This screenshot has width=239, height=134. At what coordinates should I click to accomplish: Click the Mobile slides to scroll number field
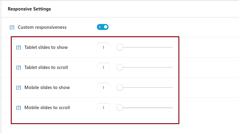(103, 108)
